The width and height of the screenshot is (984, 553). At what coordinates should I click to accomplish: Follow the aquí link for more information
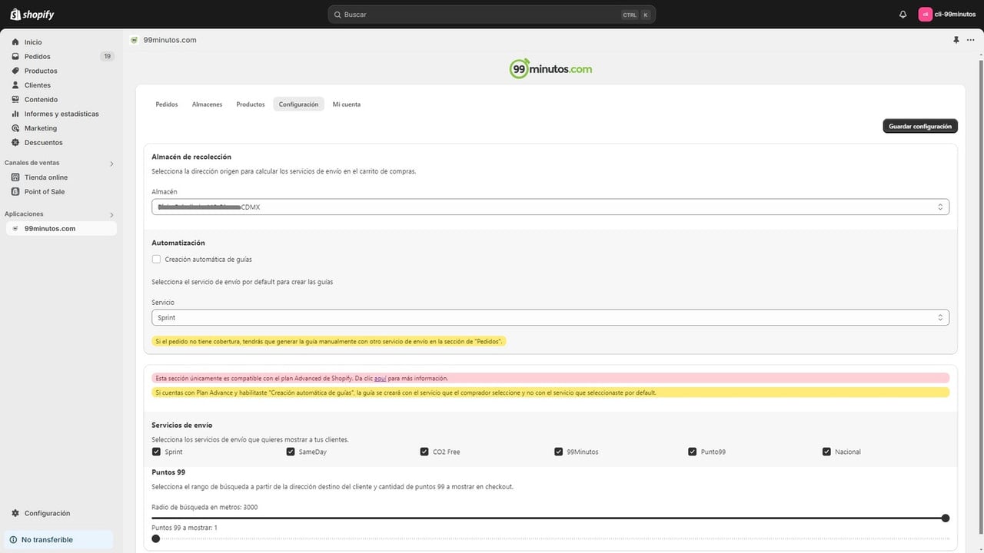pos(380,379)
